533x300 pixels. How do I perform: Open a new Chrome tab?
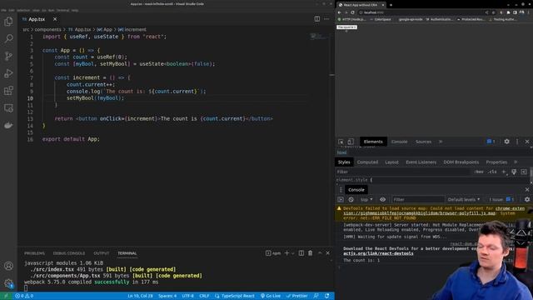(391, 5)
